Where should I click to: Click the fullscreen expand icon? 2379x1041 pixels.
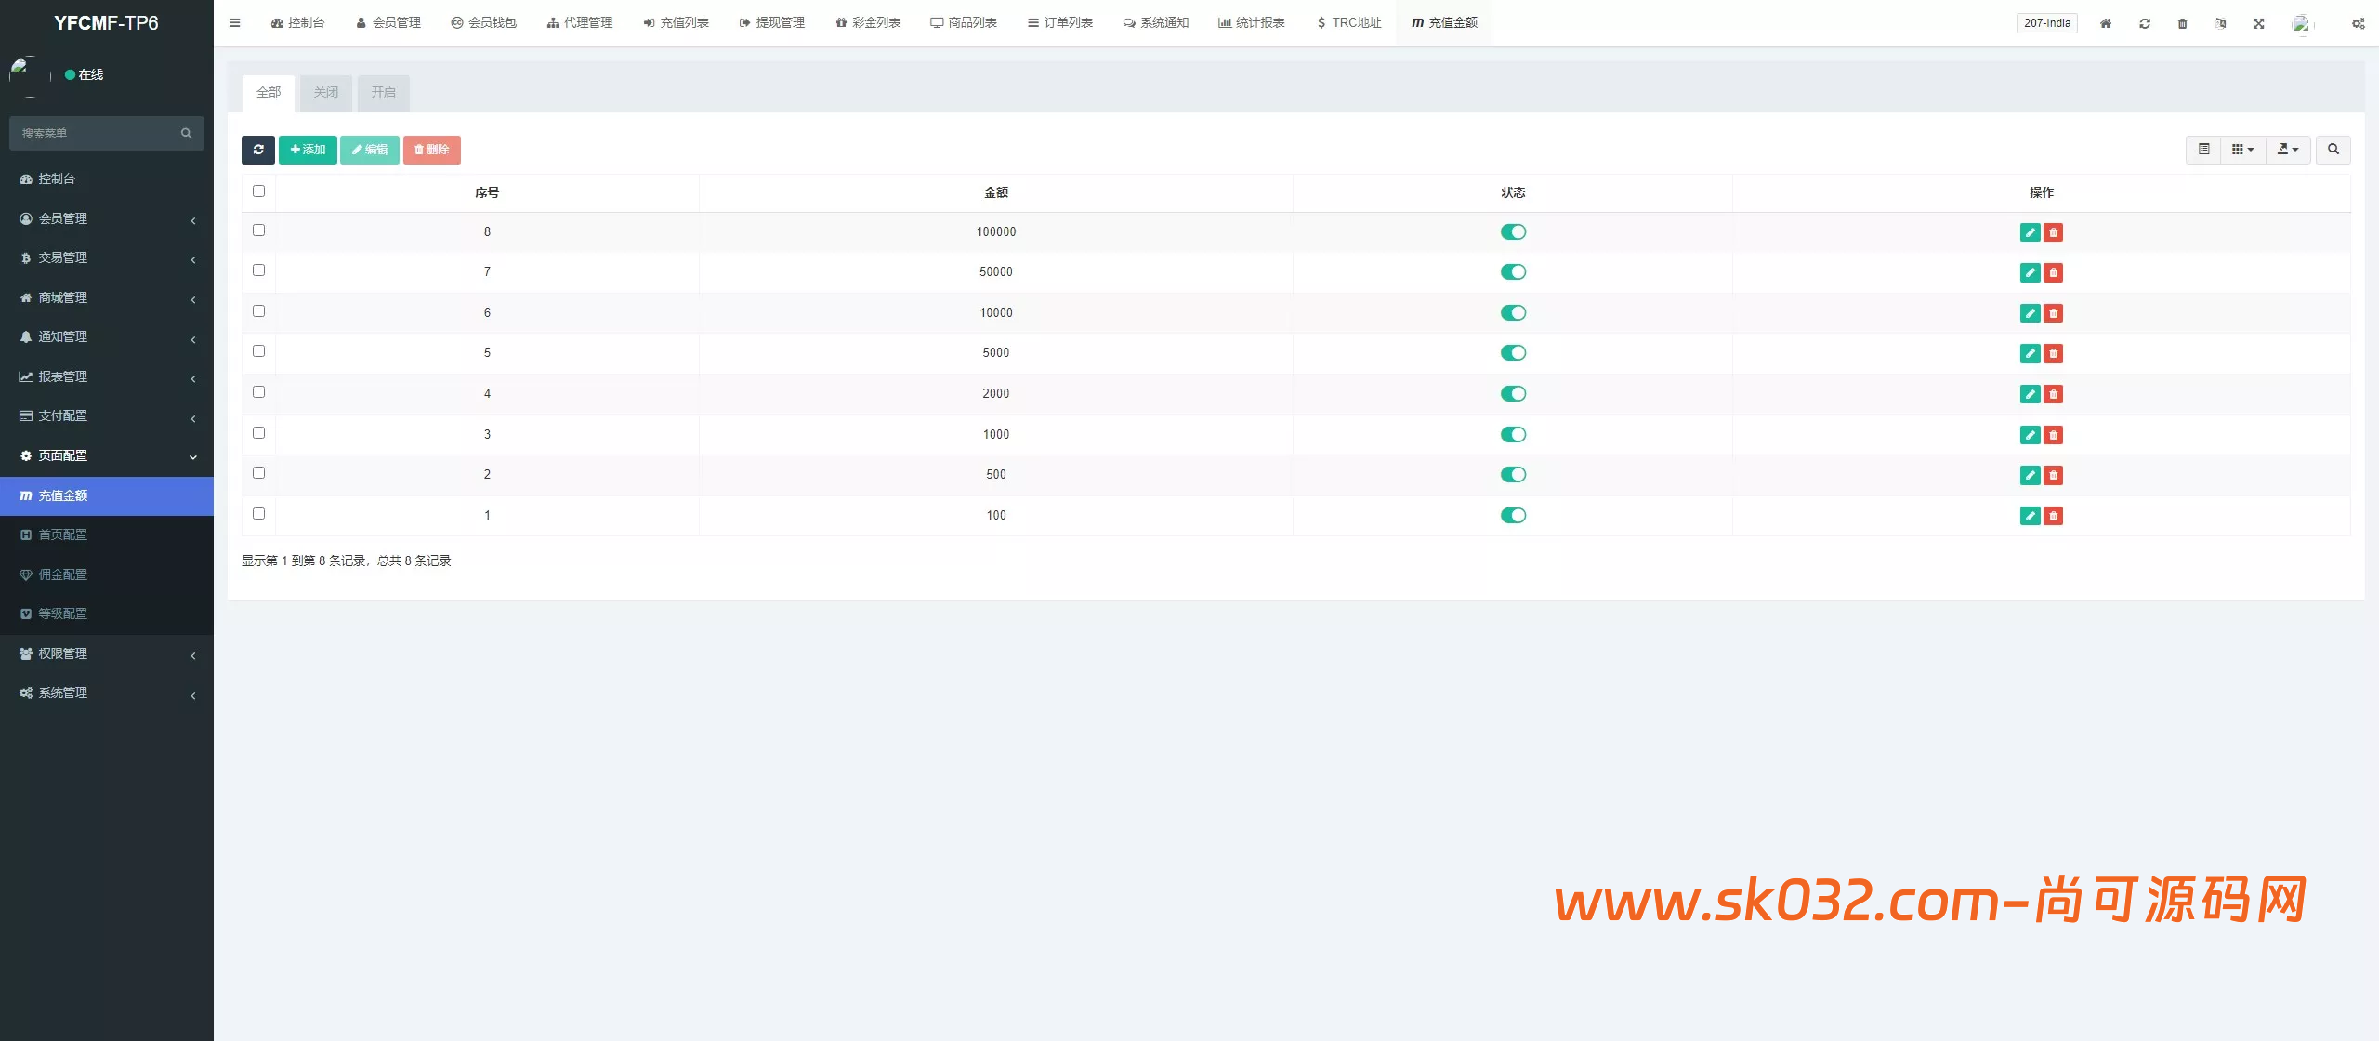pyautogui.click(x=2258, y=23)
